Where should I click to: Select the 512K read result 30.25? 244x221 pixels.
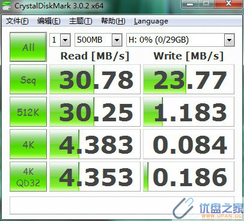coord(95,112)
